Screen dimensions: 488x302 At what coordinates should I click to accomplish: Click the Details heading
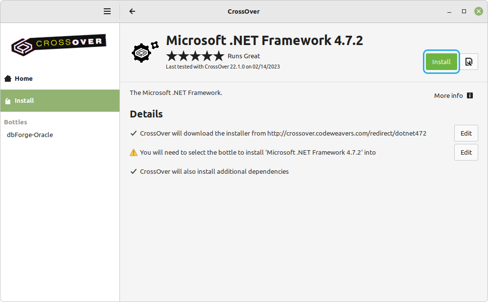coord(146,114)
